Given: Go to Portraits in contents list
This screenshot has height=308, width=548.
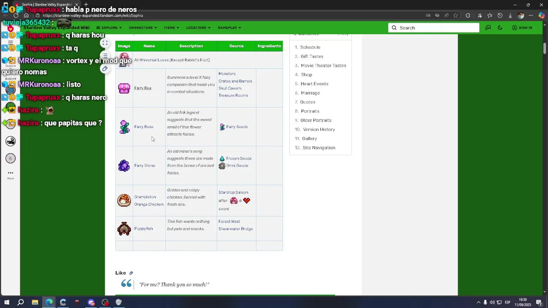Looking at the screenshot, I should point(310,111).
